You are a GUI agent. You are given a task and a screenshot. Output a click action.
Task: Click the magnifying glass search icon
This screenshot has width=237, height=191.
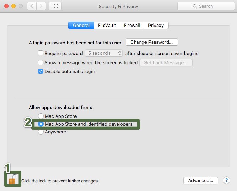(195, 6)
